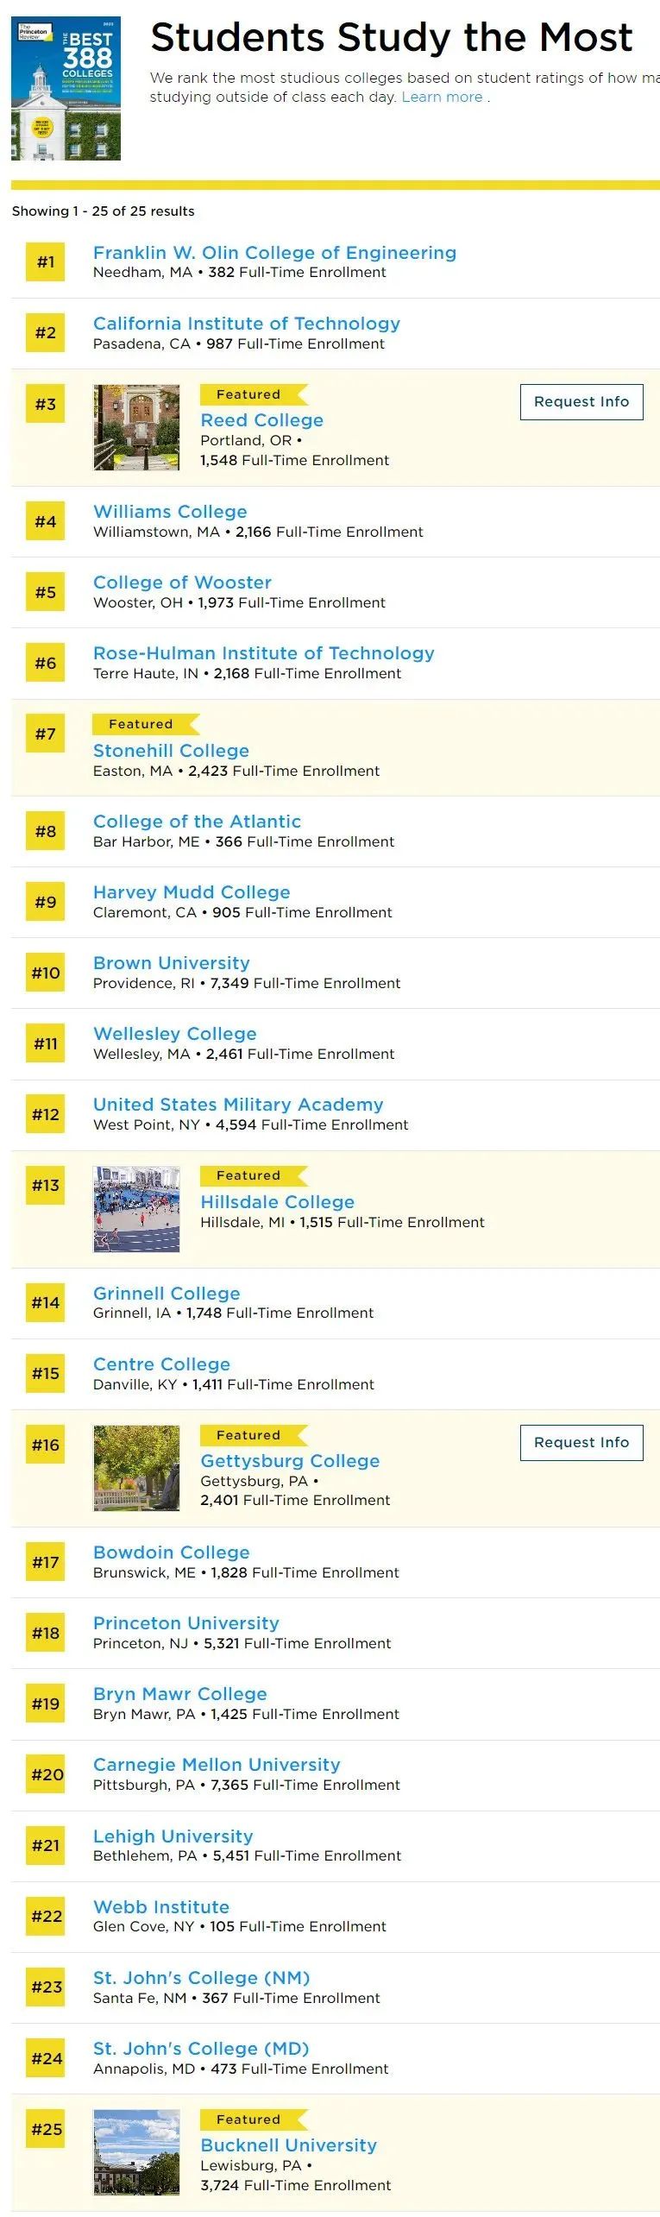Open the Princeton University page

[x=186, y=1623]
